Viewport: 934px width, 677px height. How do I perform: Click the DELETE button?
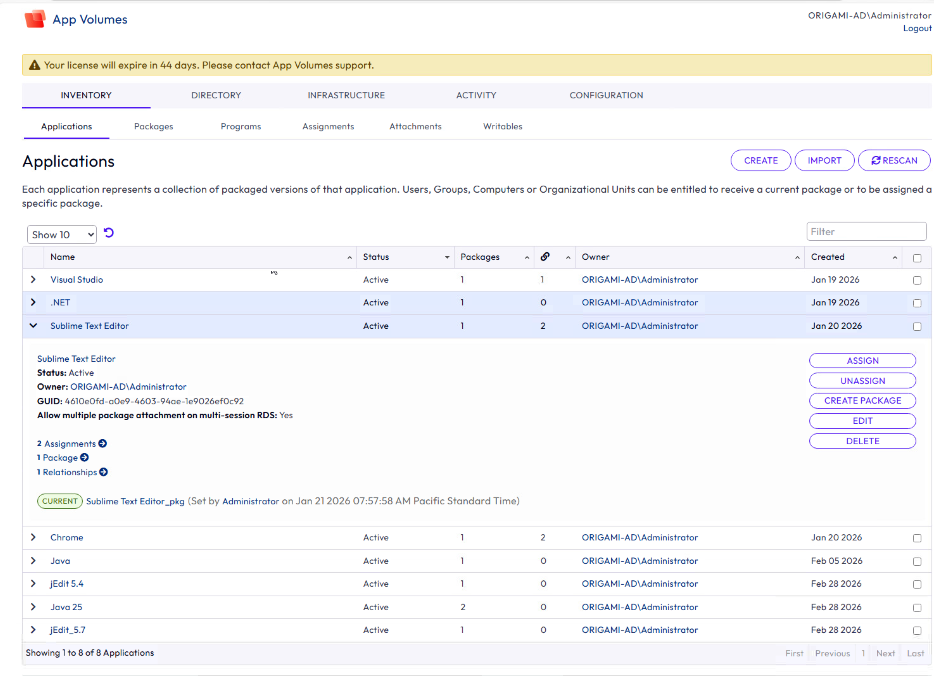862,441
